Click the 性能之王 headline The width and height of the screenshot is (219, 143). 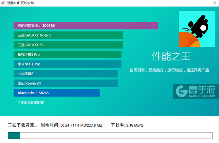tap(171, 56)
